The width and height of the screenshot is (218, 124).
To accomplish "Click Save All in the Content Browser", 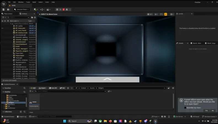I will [53, 88].
